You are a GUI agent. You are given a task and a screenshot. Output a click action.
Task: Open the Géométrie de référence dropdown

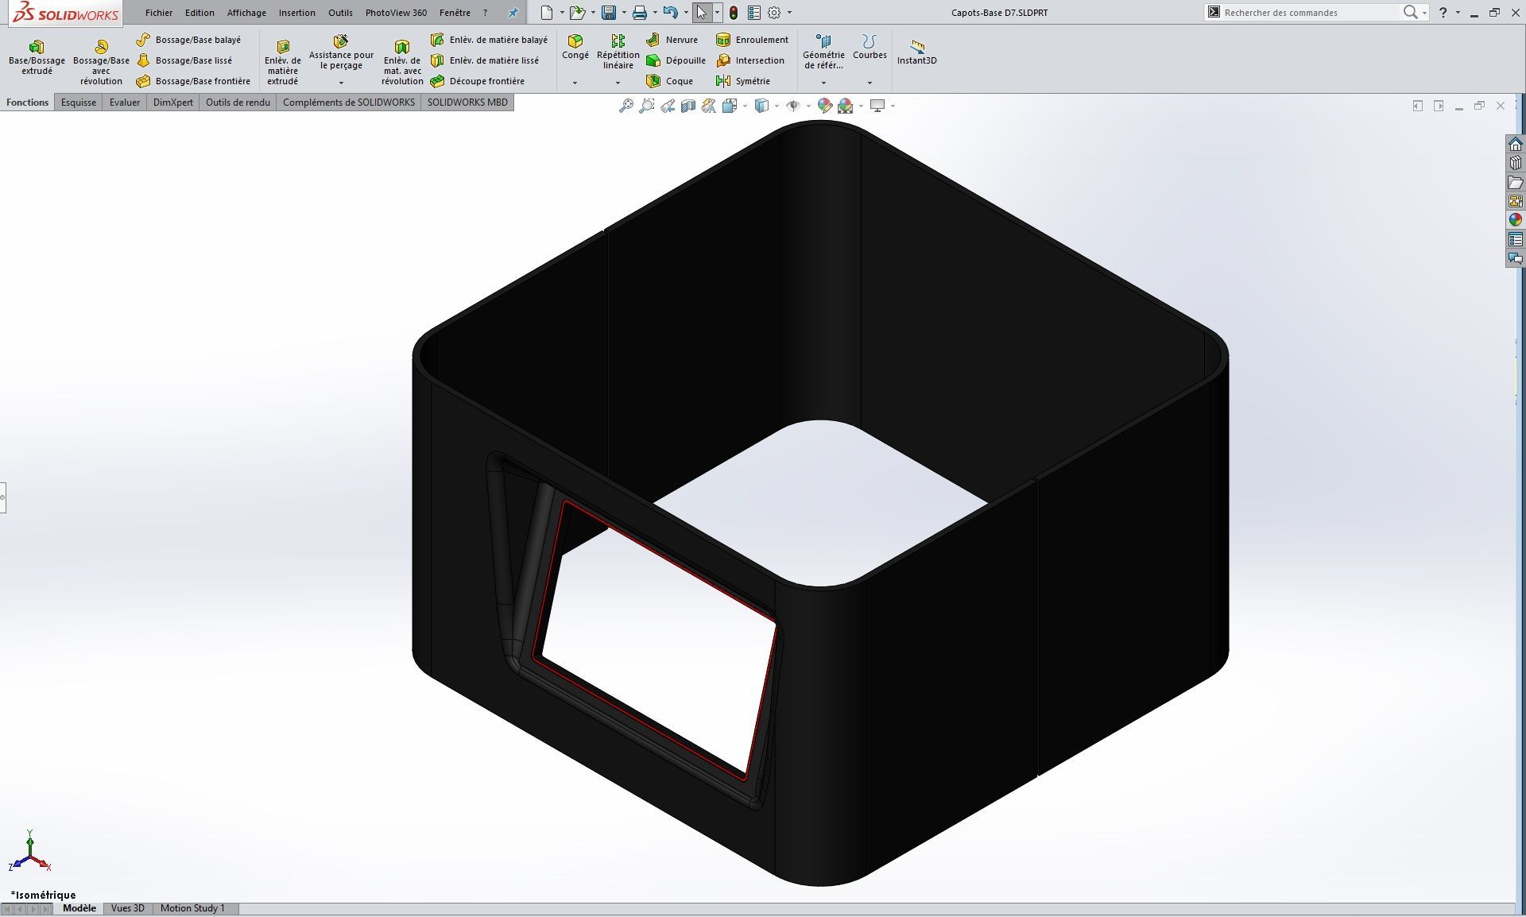click(x=823, y=83)
